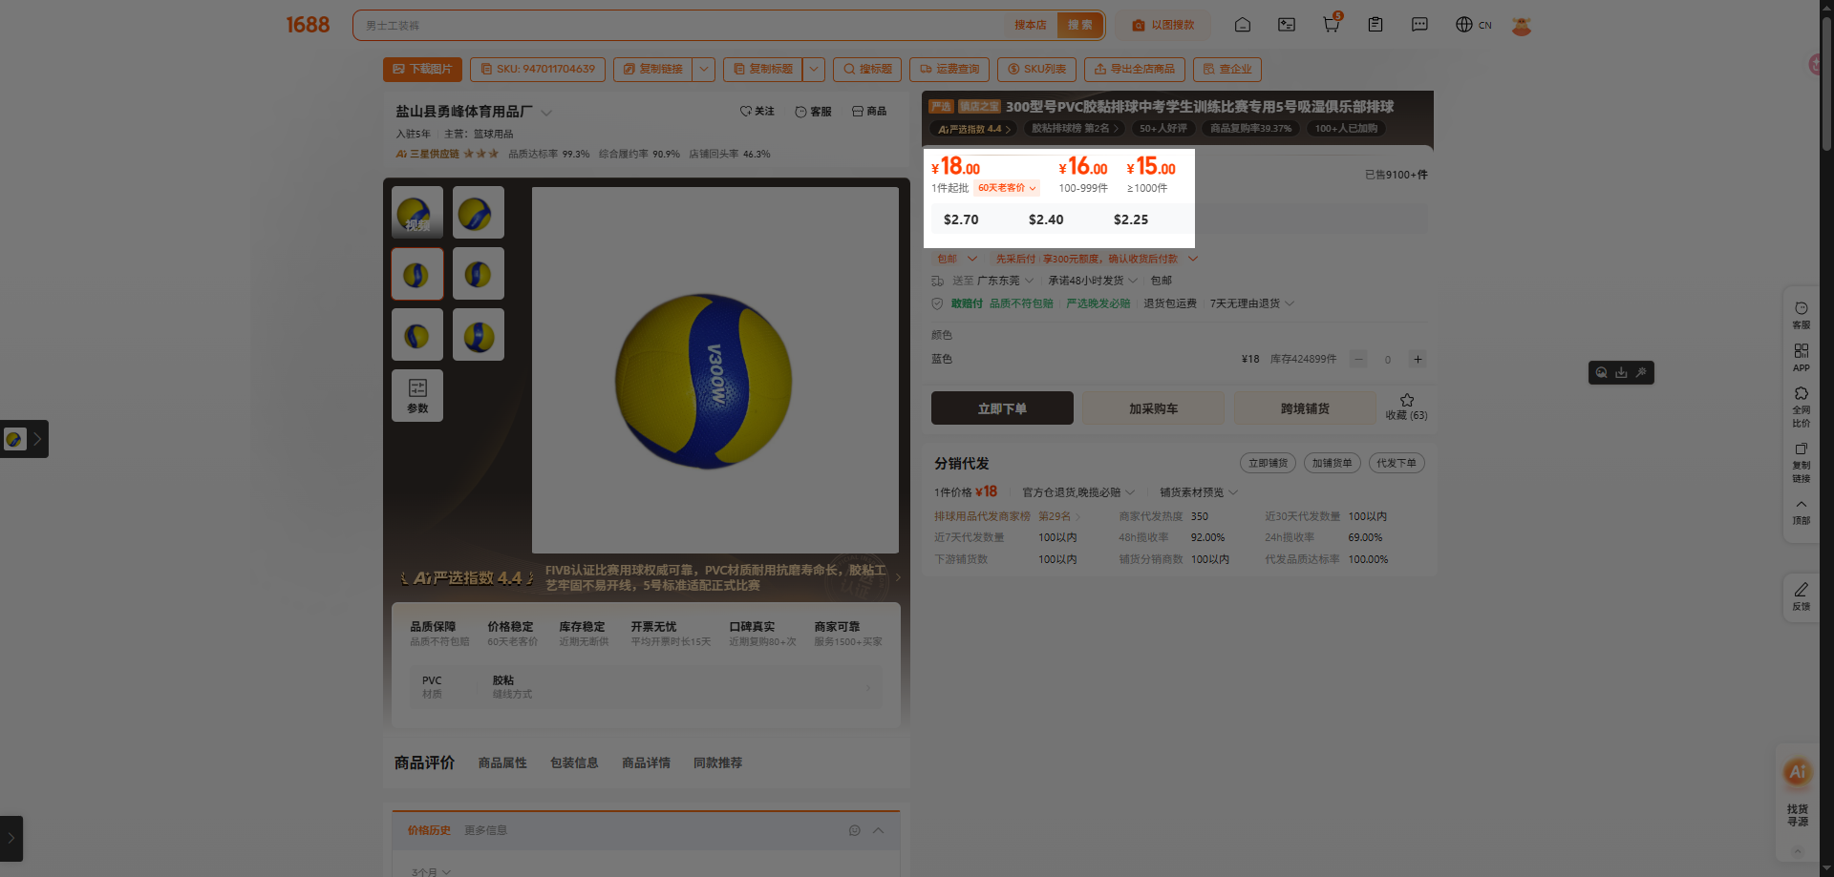1834x877 pixels.
Task: Switch to the 商品详情 tab
Action: point(646,762)
